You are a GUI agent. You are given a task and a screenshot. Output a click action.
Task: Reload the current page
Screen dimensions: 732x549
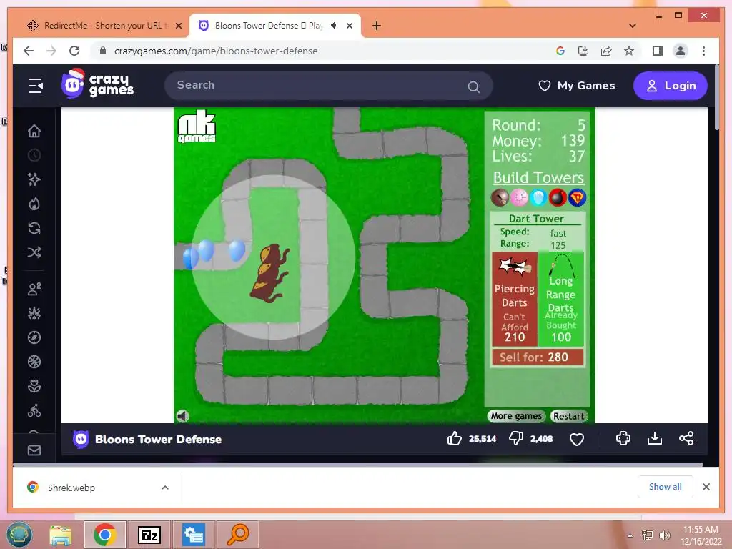point(74,51)
